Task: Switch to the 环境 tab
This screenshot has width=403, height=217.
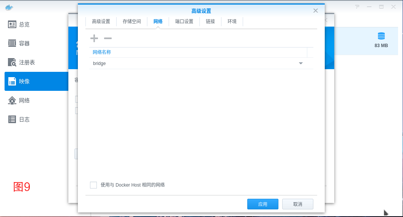Action: 232,22
